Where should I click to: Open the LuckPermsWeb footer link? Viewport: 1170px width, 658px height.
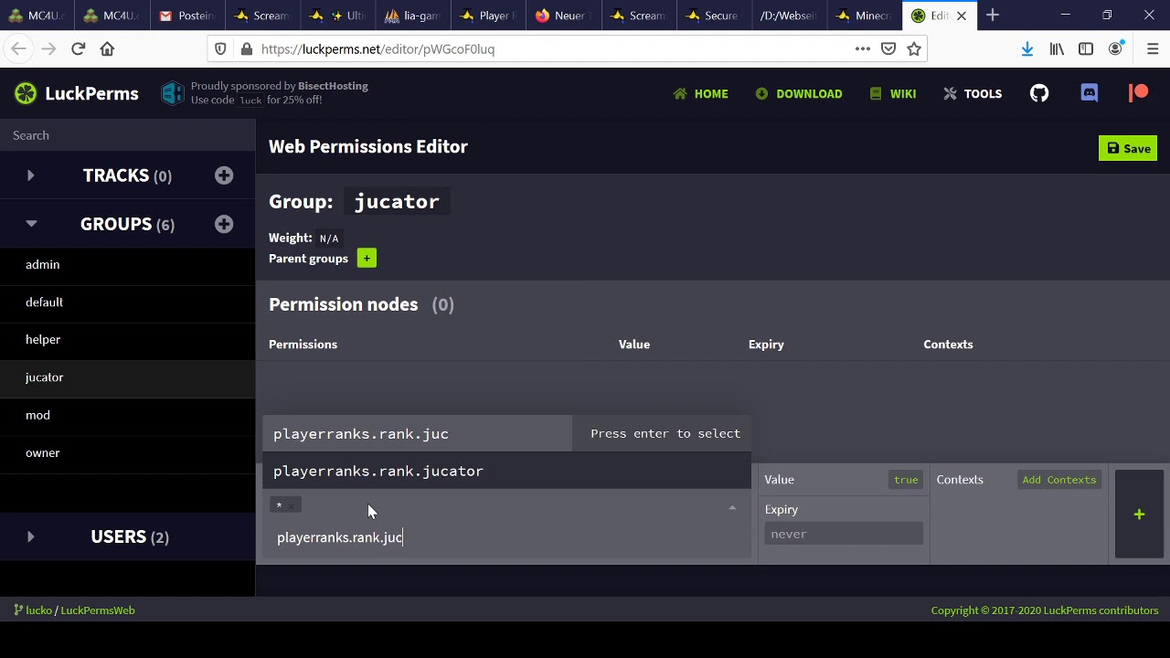(x=98, y=610)
